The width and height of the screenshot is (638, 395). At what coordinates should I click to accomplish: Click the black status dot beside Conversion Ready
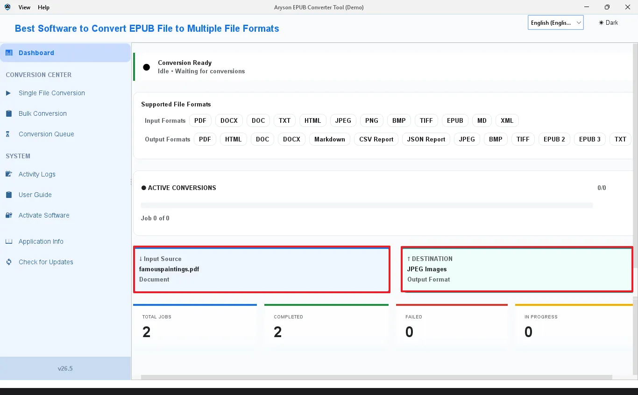tap(147, 67)
